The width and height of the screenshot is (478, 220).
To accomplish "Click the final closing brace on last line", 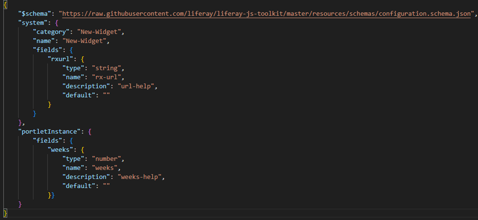I will [x=5, y=213].
